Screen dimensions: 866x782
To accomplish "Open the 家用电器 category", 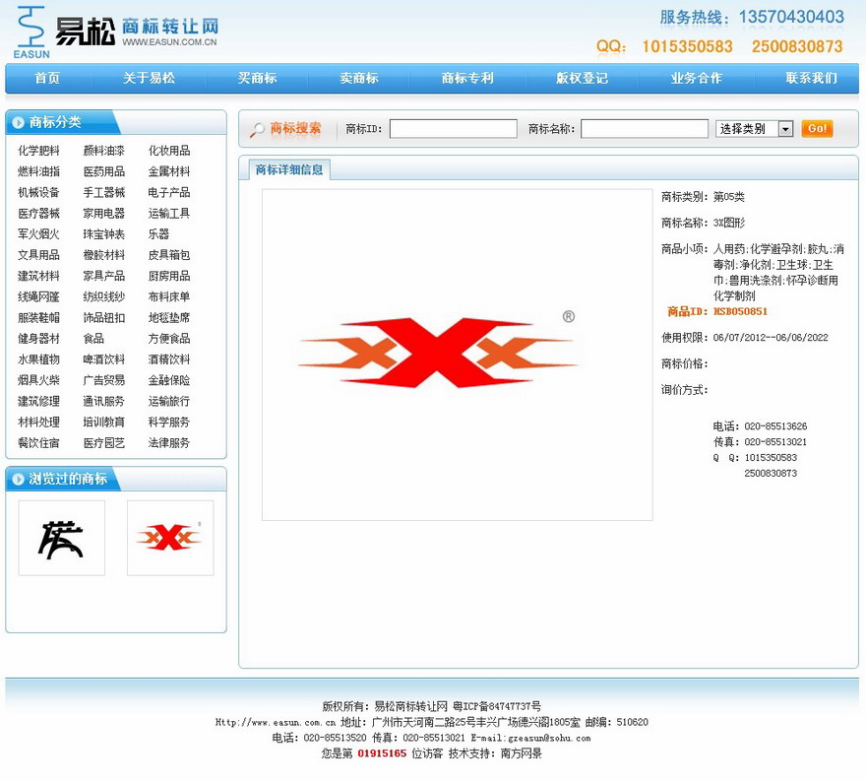I will click(104, 214).
